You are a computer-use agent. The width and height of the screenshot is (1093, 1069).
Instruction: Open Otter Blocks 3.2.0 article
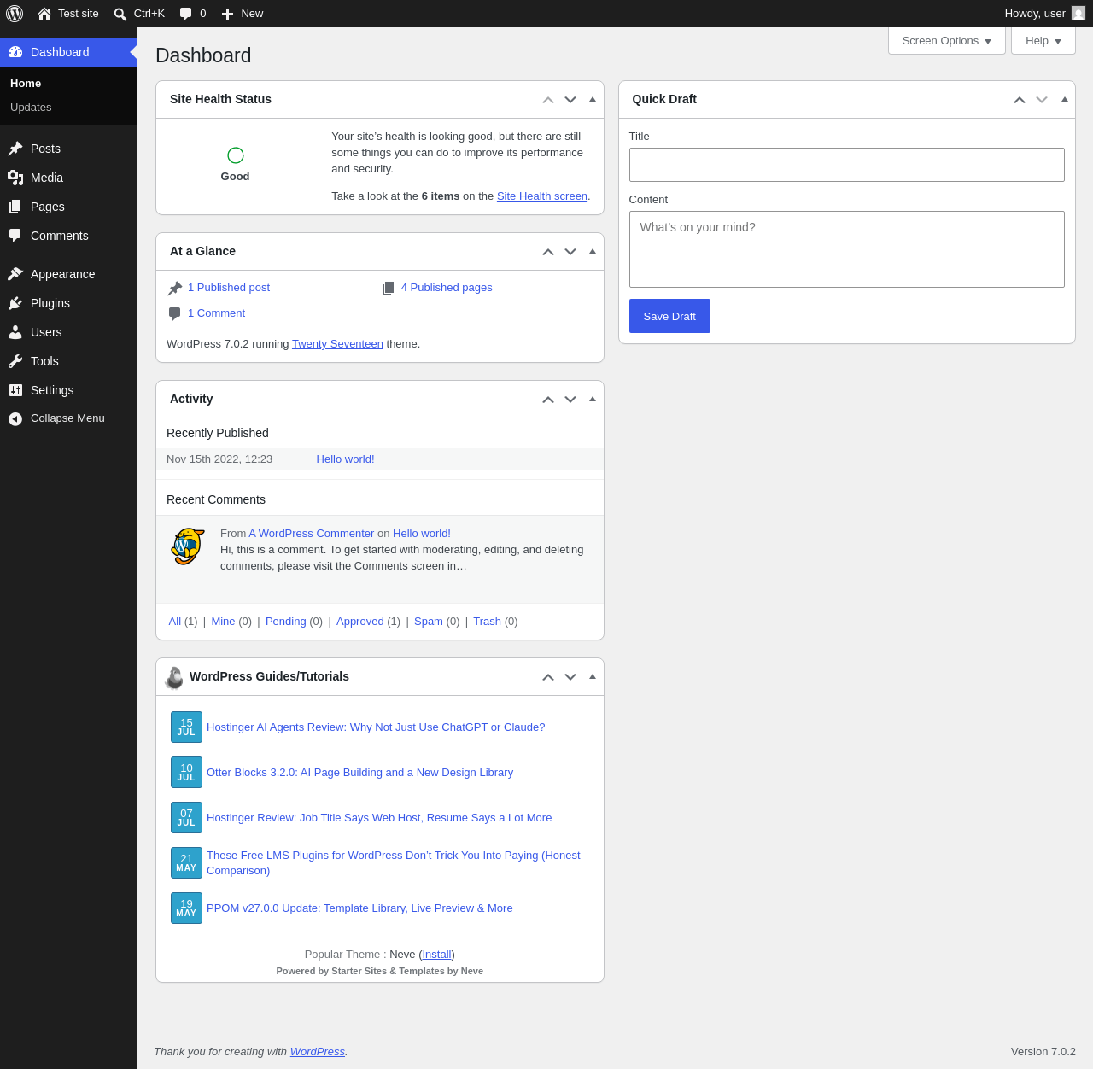click(x=359, y=773)
